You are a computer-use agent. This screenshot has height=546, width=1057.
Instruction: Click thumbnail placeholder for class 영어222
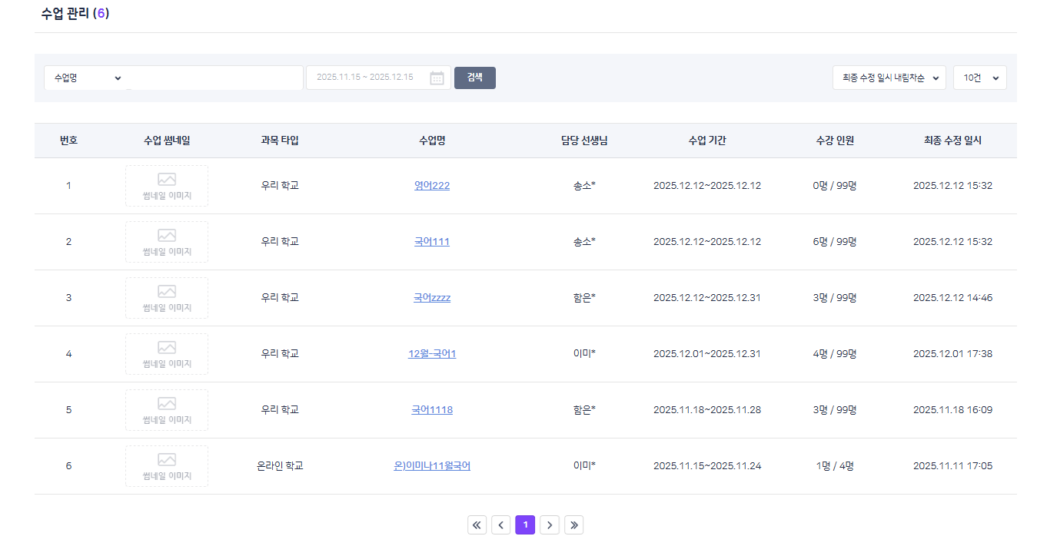[167, 186]
